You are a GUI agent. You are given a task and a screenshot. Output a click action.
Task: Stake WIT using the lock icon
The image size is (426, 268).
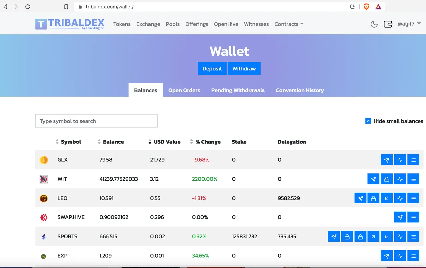387,179
